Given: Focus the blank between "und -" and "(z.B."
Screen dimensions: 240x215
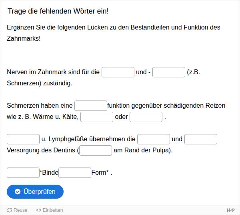Looking at the screenshot, I should click(x=169, y=72).
